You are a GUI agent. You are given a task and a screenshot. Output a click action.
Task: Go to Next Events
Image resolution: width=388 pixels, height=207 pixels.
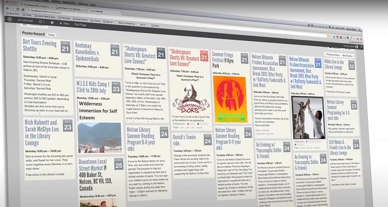point(347,56)
